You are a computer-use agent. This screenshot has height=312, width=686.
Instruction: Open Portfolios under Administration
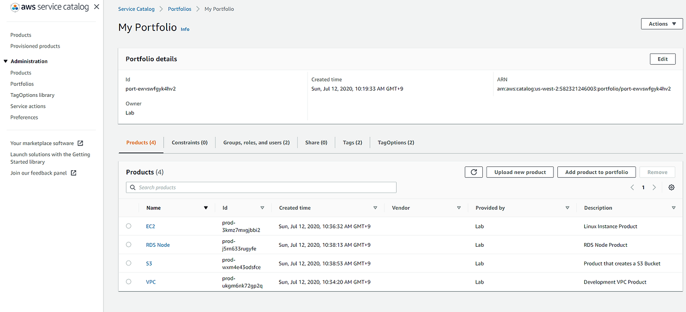click(x=22, y=84)
